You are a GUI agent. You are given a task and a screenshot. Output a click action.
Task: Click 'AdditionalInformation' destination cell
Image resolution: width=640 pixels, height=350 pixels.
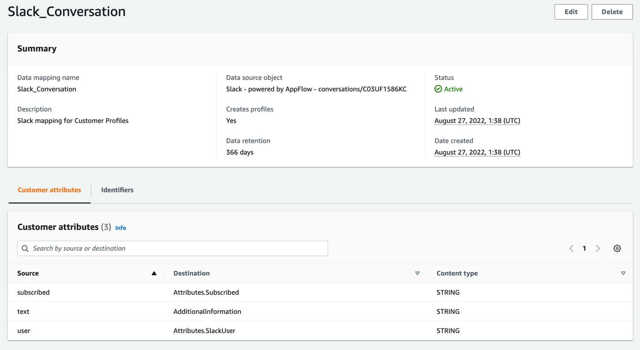point(207,312)
